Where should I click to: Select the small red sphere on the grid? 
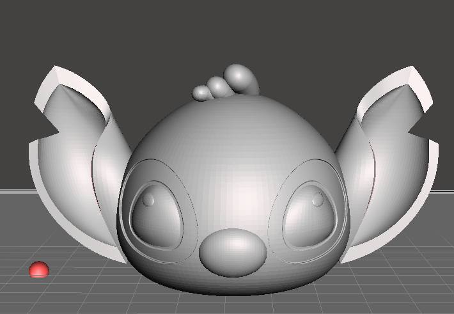point(39,269)
